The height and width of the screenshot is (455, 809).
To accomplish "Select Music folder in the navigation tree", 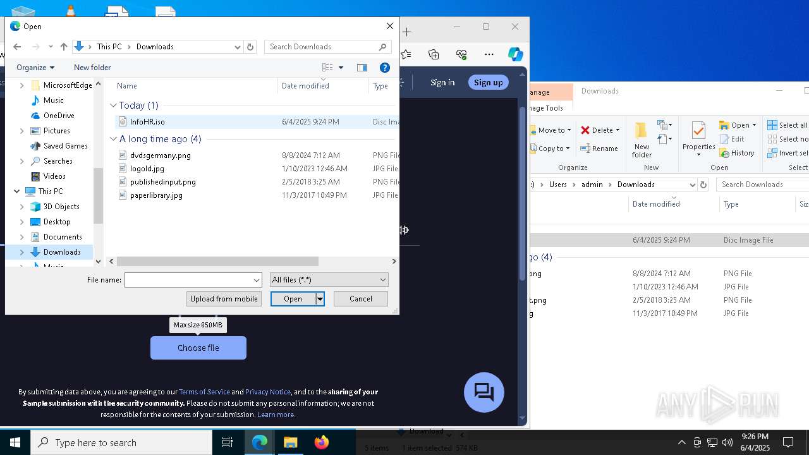I will [53, 100].
